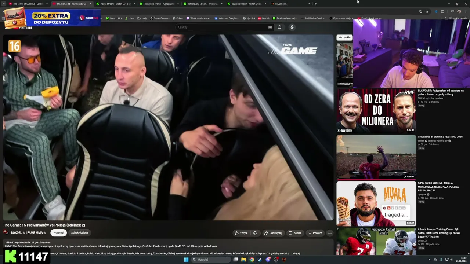Open the Panel moderatora bookmark
The image size is (470, 264).
point(285,18)
